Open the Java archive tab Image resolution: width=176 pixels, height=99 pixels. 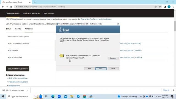pos(48,13)
